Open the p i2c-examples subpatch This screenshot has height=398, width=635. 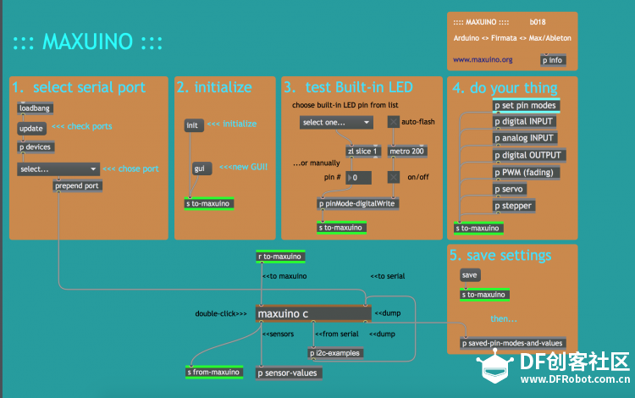coord(335,353)
